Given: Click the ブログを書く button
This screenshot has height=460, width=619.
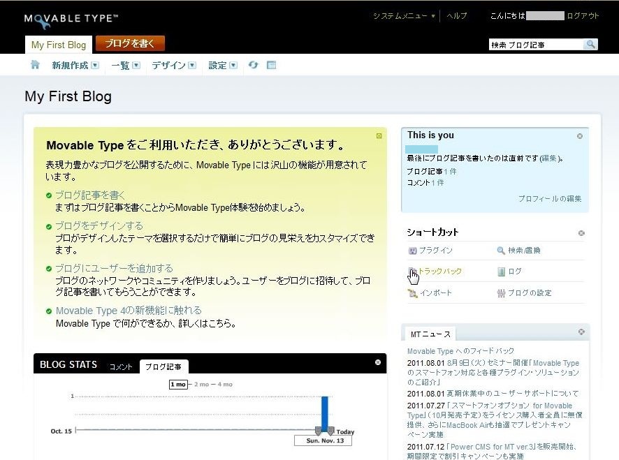Looking at the screenshot, I should (x=130, y=43).
